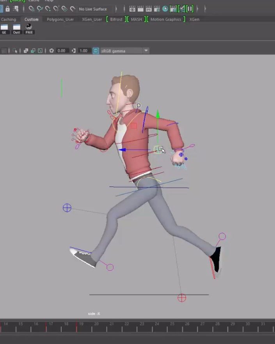Toggle isolate select in panel toolbar
Screen dimensions: 275x344
click(x=15, y=51)
